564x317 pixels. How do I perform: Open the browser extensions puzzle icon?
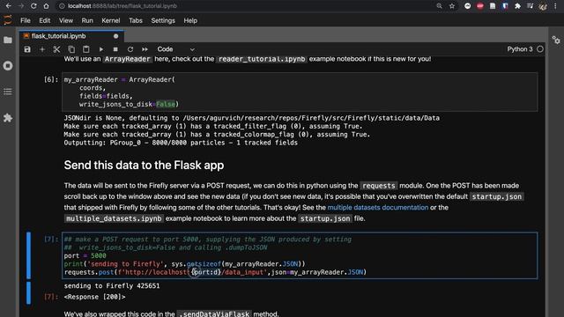(x=517, y=6)
